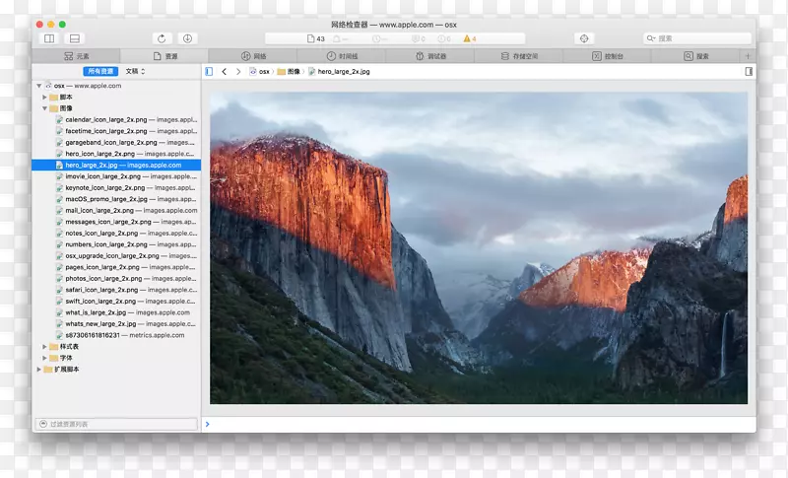This screenshot has width=788, height=478.
Task: Expand the 字体 folder
Action: 44,358
